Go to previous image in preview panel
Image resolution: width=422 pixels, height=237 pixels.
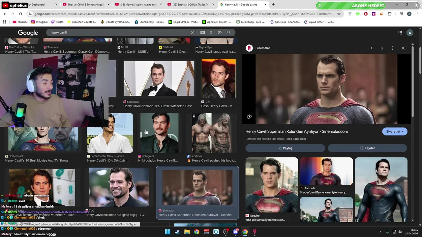click(x=372, y=48)
